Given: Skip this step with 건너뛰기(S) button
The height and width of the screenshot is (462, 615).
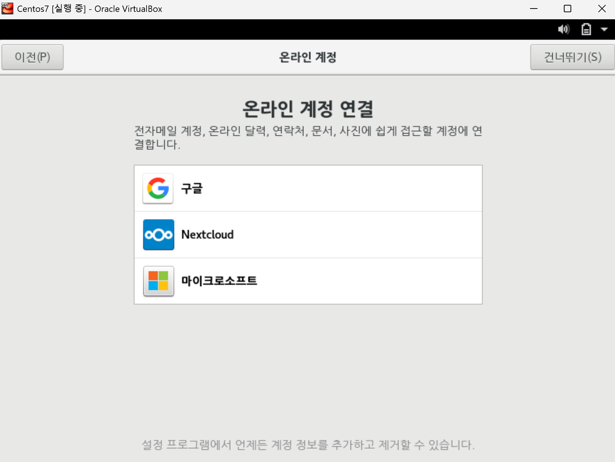Looking at the screenshot, I should pos(572,57).
